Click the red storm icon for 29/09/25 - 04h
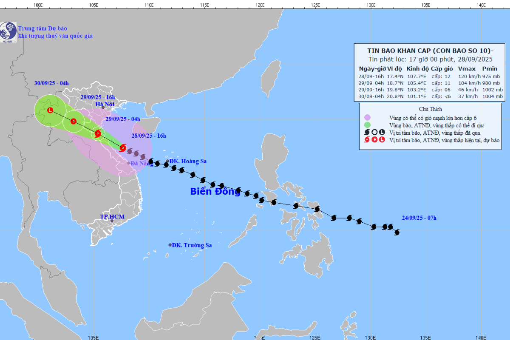This screenshot has width=510, height=340. click(98, 133)
